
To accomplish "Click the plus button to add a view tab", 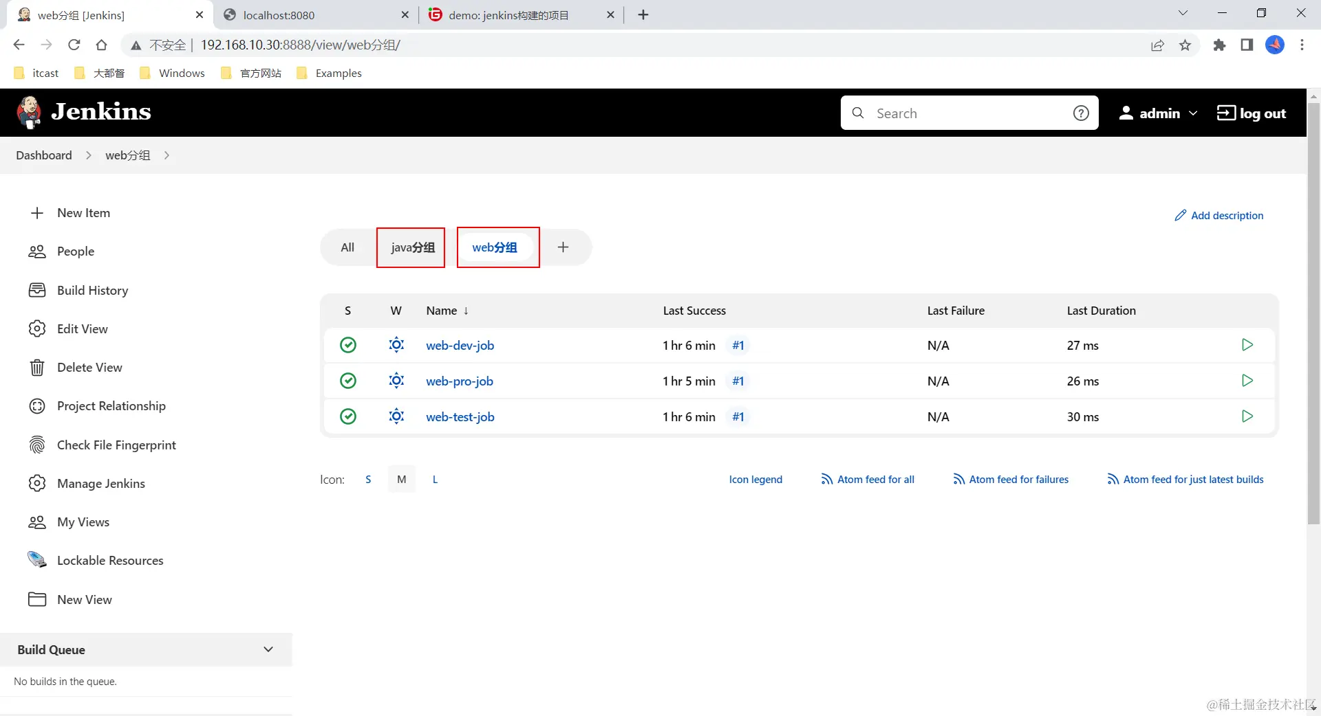I will 563,247.
